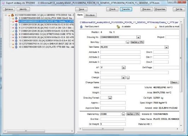Screen dimensions: 188x136
Task: Click the Descr. button
Action: tap(175, 82)
